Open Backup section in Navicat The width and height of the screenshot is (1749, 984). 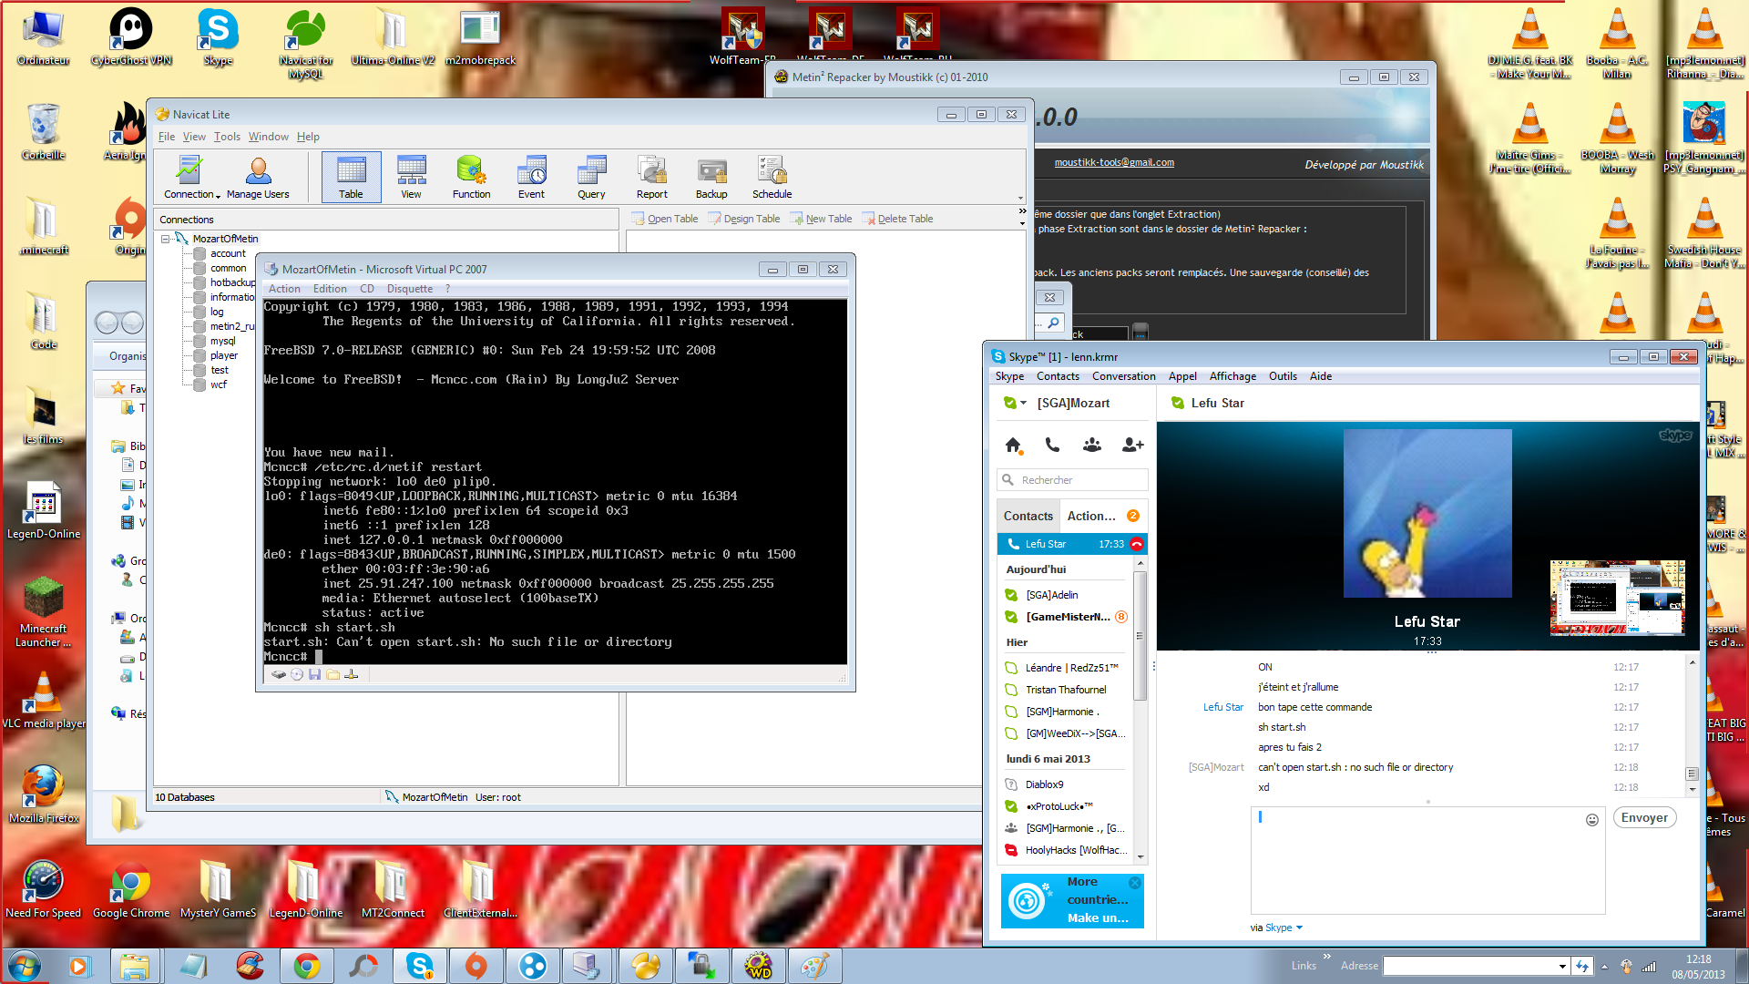click(711, 177)
